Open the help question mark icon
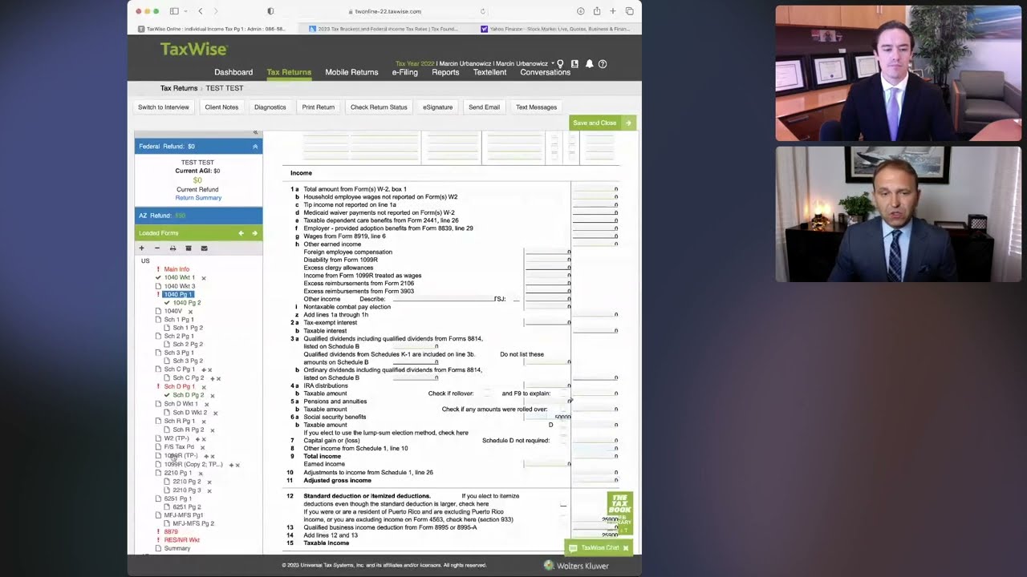Screen dimensions: 1027x577 (603, 64)
